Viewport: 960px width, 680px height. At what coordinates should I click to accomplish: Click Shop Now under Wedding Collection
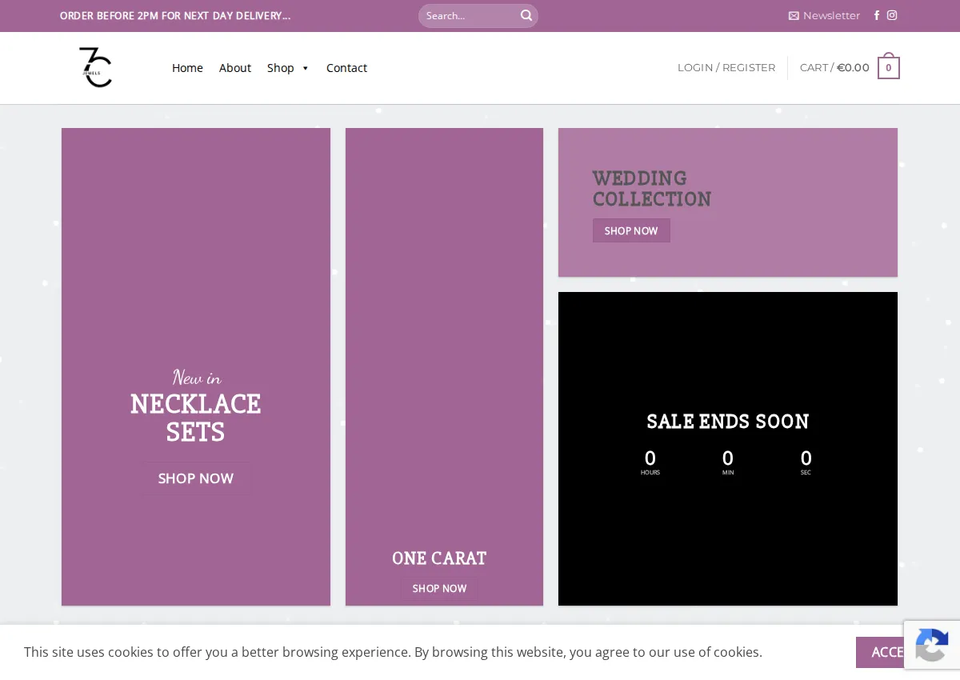click(631, 230)
